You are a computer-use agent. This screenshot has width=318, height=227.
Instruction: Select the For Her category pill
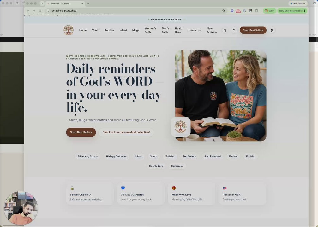[233, 156]
